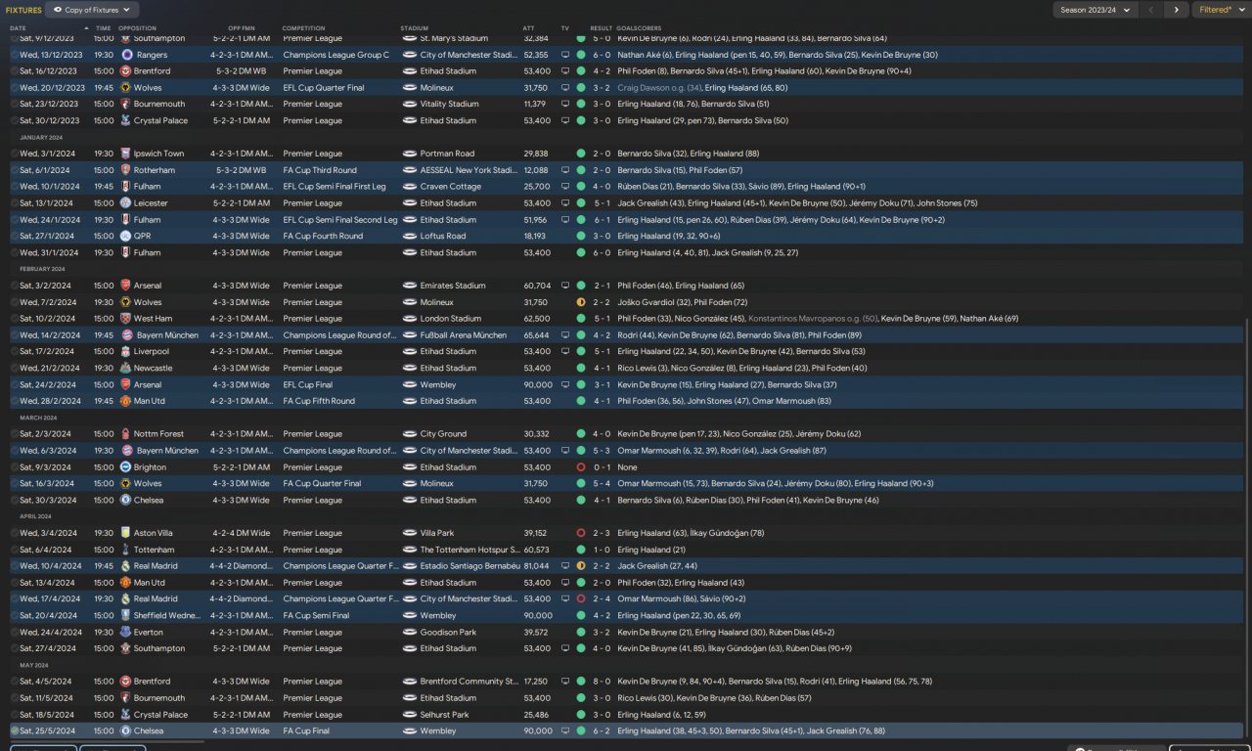Screen dimensions: 1252x751
Task: Click the green result dot for Ipswich Town
Action: coord(581,154)
